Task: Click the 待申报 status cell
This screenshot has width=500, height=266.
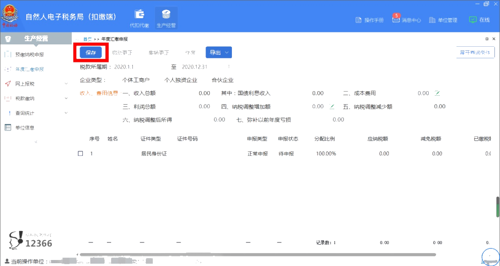Action: 286,154
